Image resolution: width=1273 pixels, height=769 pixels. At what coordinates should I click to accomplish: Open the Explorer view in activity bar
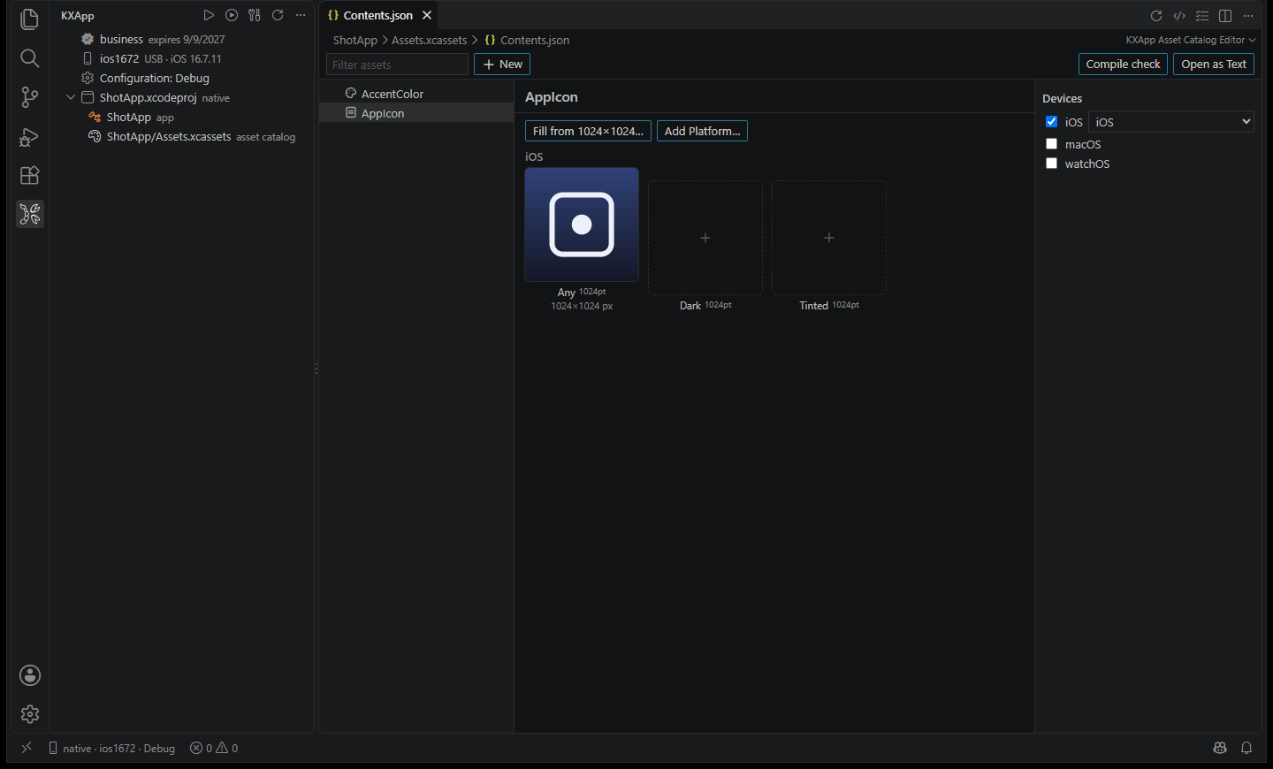29,19
